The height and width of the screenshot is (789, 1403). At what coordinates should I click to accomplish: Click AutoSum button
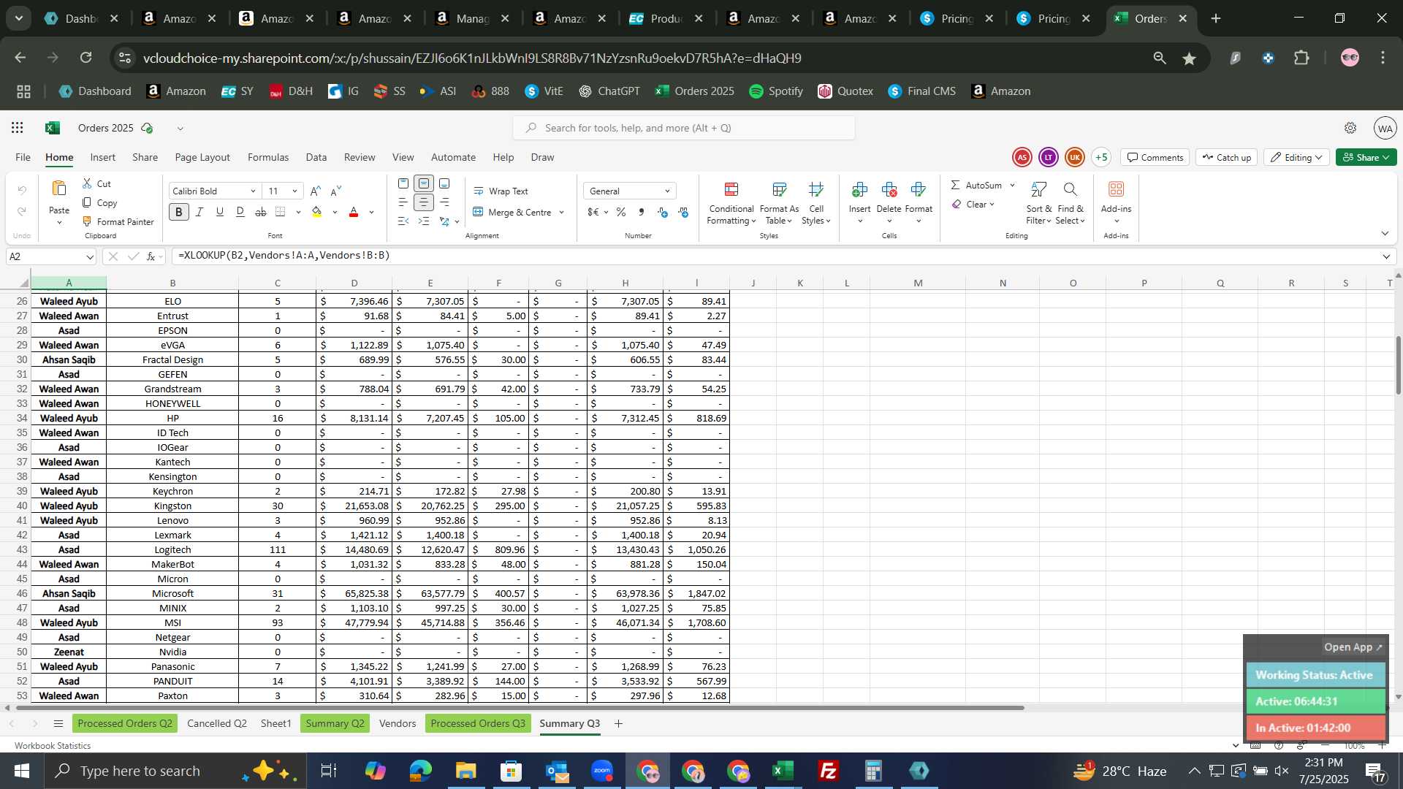[976, 185]
